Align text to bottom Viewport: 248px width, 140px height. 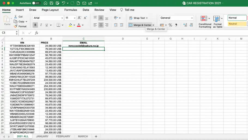click(x=107, y=18)
